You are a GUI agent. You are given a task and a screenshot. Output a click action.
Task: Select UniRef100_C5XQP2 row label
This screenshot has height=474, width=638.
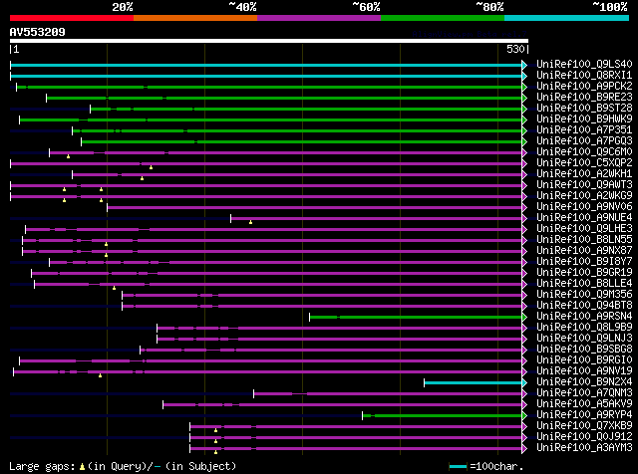click(584, 162)
